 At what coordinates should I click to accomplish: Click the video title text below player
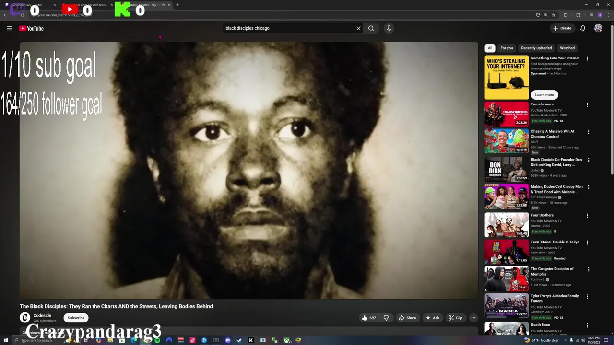[116, 306]
